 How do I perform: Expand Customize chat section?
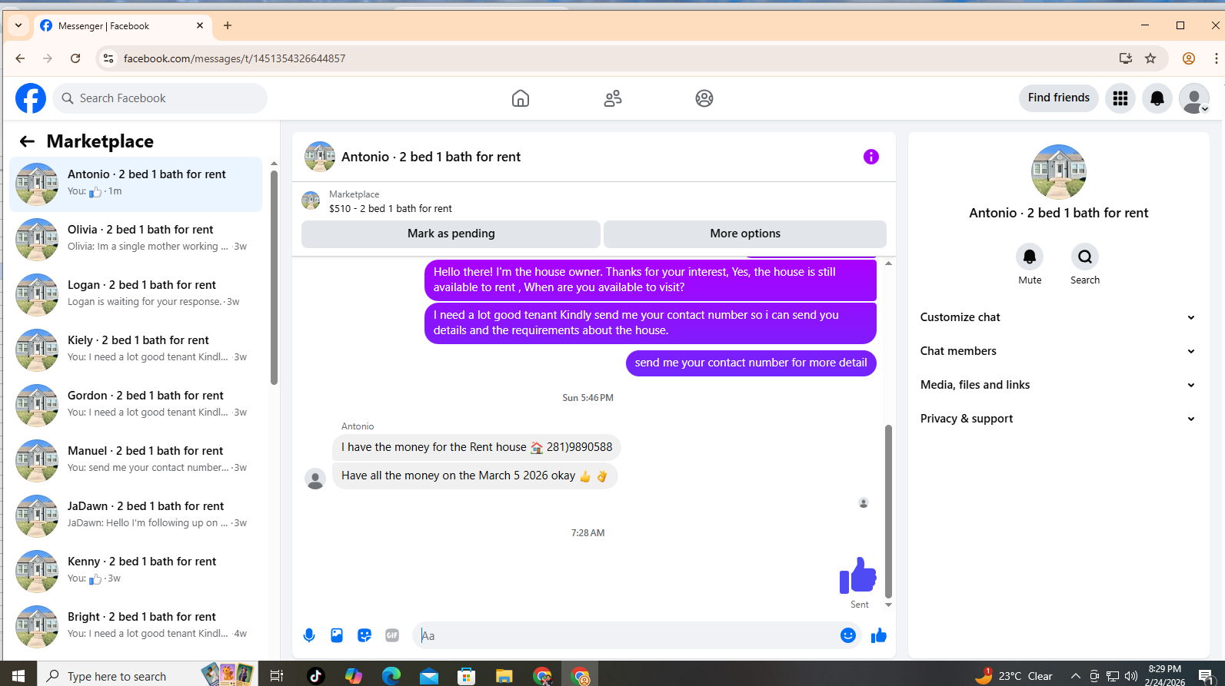[x=1058, y=317]
